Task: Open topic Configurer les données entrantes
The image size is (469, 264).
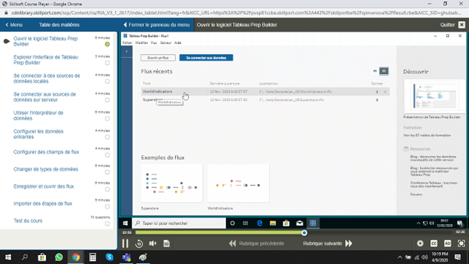Action: coord(38,134)
